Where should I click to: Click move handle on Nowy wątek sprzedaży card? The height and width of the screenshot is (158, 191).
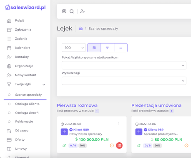coord(64,132)
